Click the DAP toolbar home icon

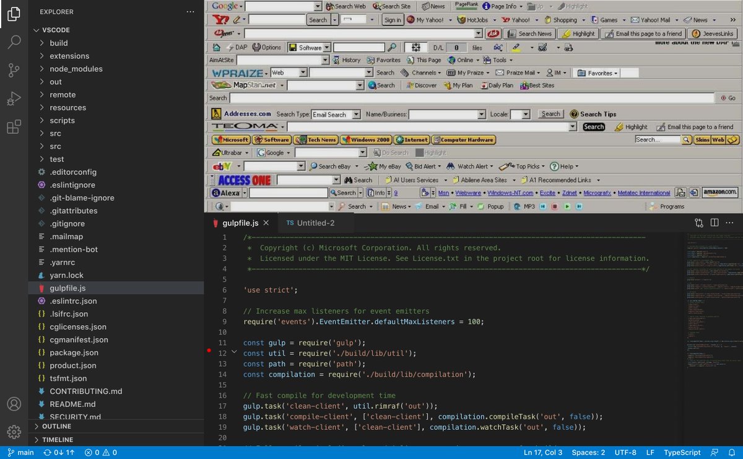pos(217,48)
